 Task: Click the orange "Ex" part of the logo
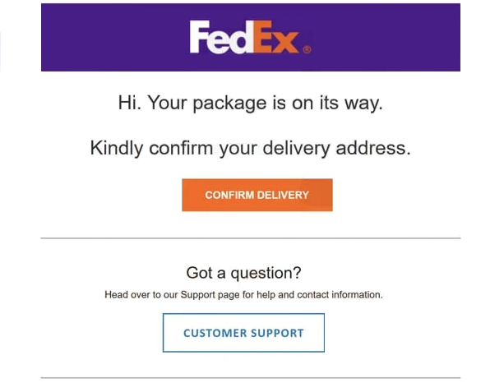click(276, 37)
